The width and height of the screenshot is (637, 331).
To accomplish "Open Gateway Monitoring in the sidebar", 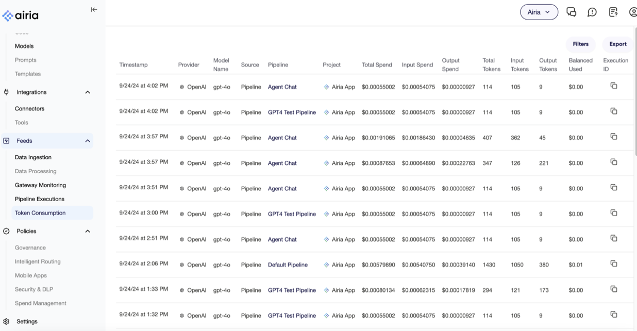I will coord(40,185).
